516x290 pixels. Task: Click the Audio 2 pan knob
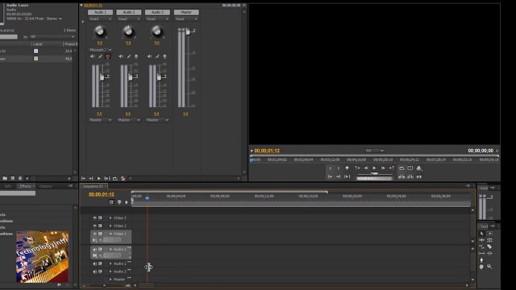pos(128,31)
